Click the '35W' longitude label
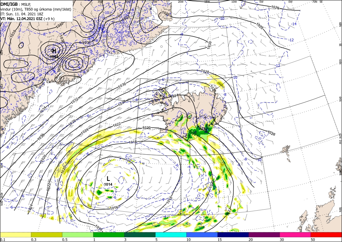Viewport: 342px width, 242px height. point(100,2)
